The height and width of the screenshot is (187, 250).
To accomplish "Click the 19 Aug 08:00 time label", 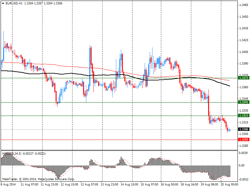I will 209,185.
